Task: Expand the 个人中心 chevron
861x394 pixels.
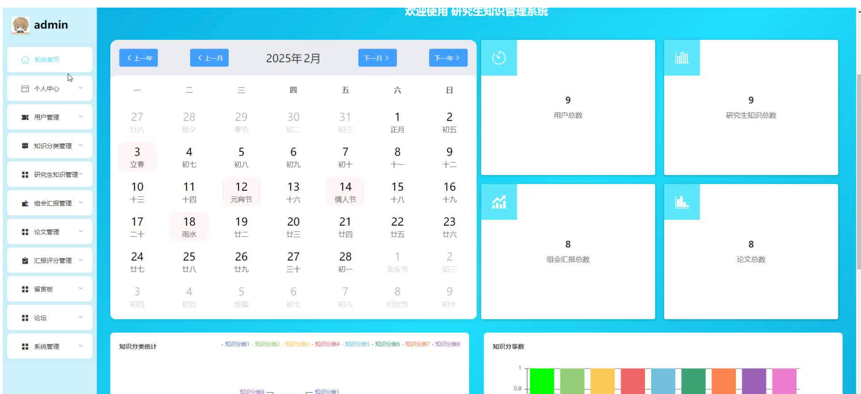Action: click(81, 88)
